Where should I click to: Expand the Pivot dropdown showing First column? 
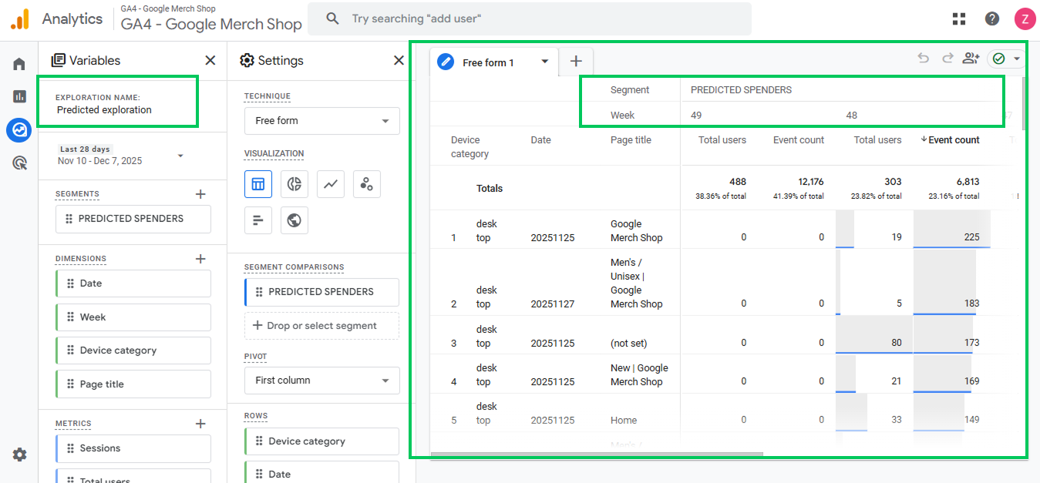click(x=322, y=381)
